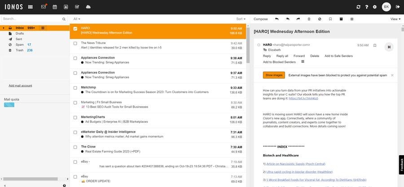Click trash delete icon in toolbar
This screenshot has height=187, width=404.
309,19
